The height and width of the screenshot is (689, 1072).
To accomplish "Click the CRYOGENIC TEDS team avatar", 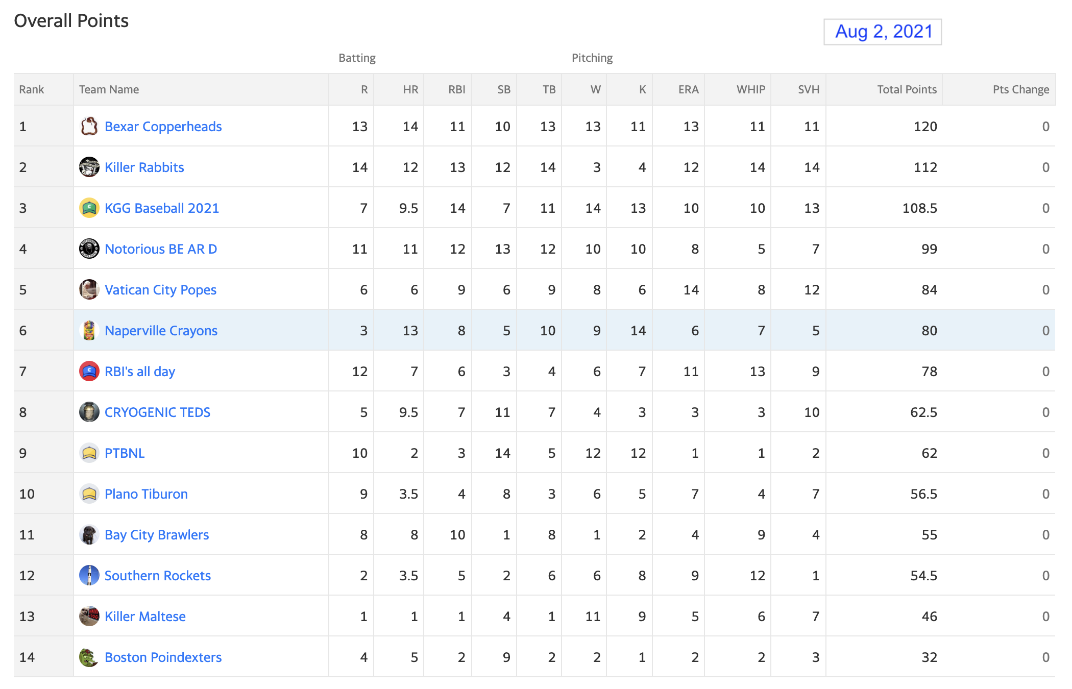I will (x=89, y=412).
